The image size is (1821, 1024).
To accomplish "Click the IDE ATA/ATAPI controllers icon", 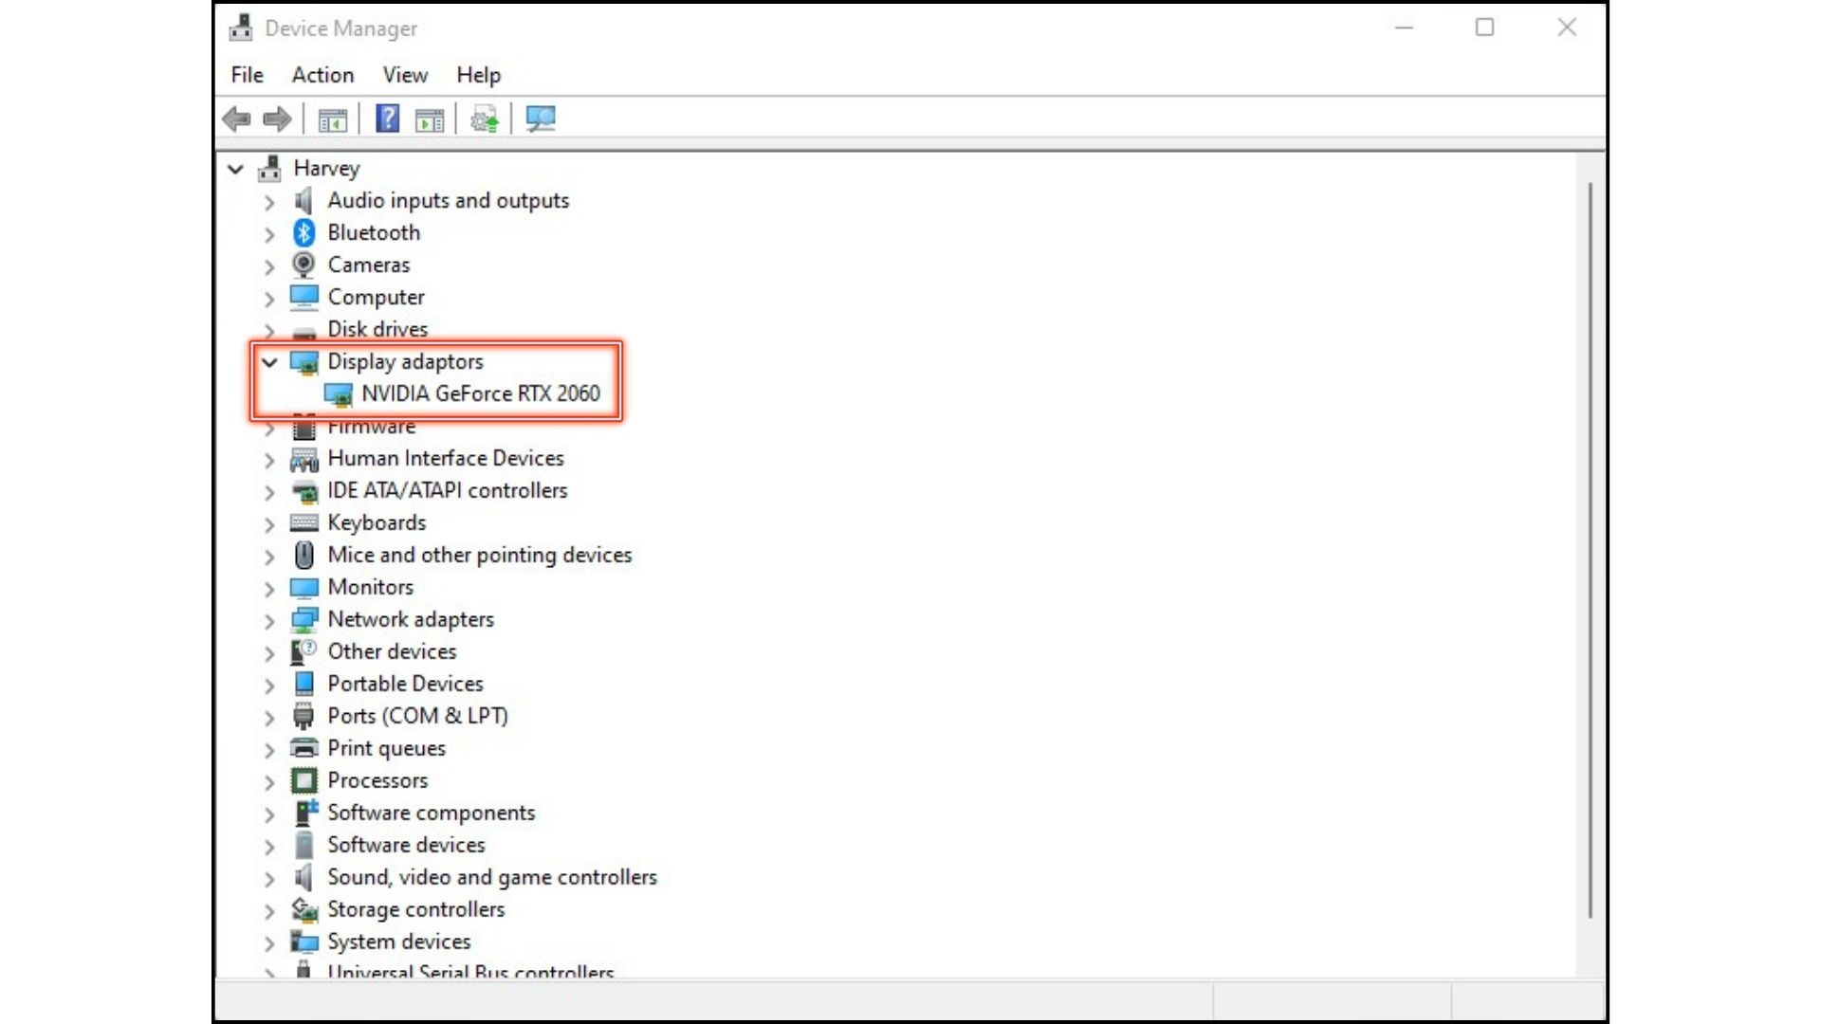I will 303,491.
